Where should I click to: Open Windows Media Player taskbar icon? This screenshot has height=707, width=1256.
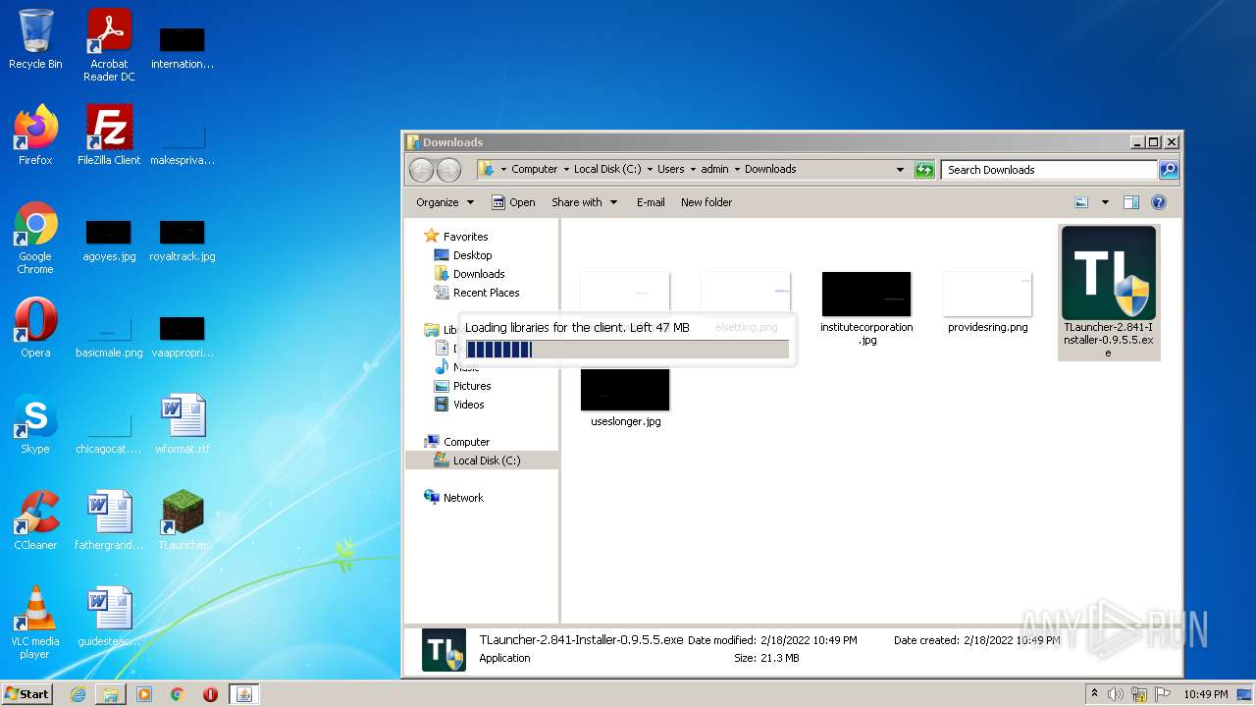pyautogui.click(x=144, y=694)
